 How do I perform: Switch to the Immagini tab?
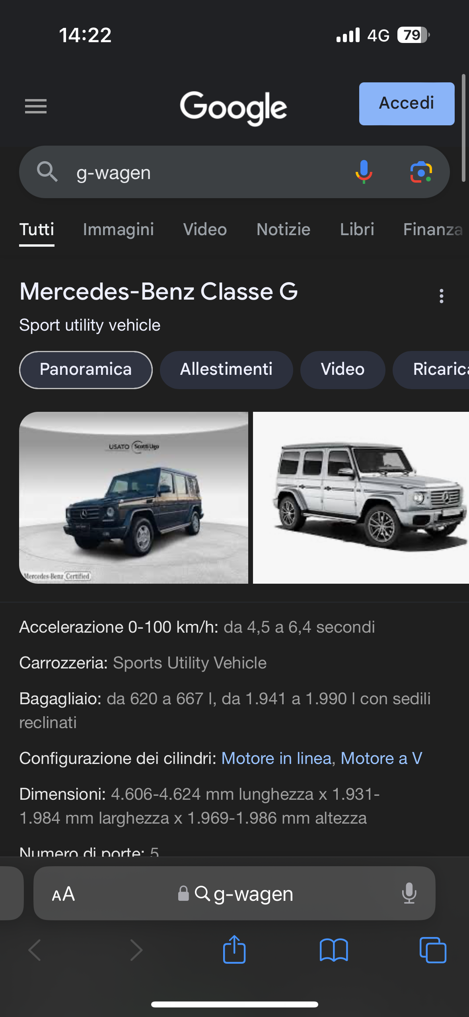tap(119, 229)
